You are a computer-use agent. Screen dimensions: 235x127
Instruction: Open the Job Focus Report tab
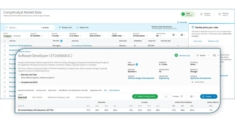pyautogui.click(x=83, y=97)
